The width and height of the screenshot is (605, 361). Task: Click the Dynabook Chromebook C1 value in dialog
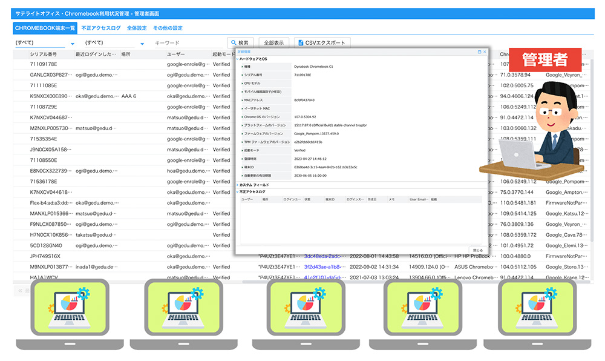pyautogui.click(x=313, y=67)
